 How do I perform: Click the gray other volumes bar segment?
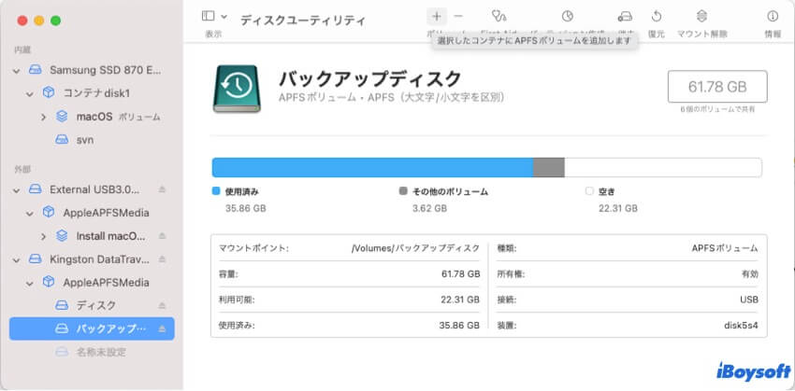tap(549, 167)
